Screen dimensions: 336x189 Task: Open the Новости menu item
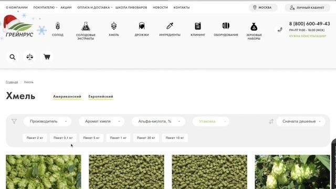(x=160, y=7)
